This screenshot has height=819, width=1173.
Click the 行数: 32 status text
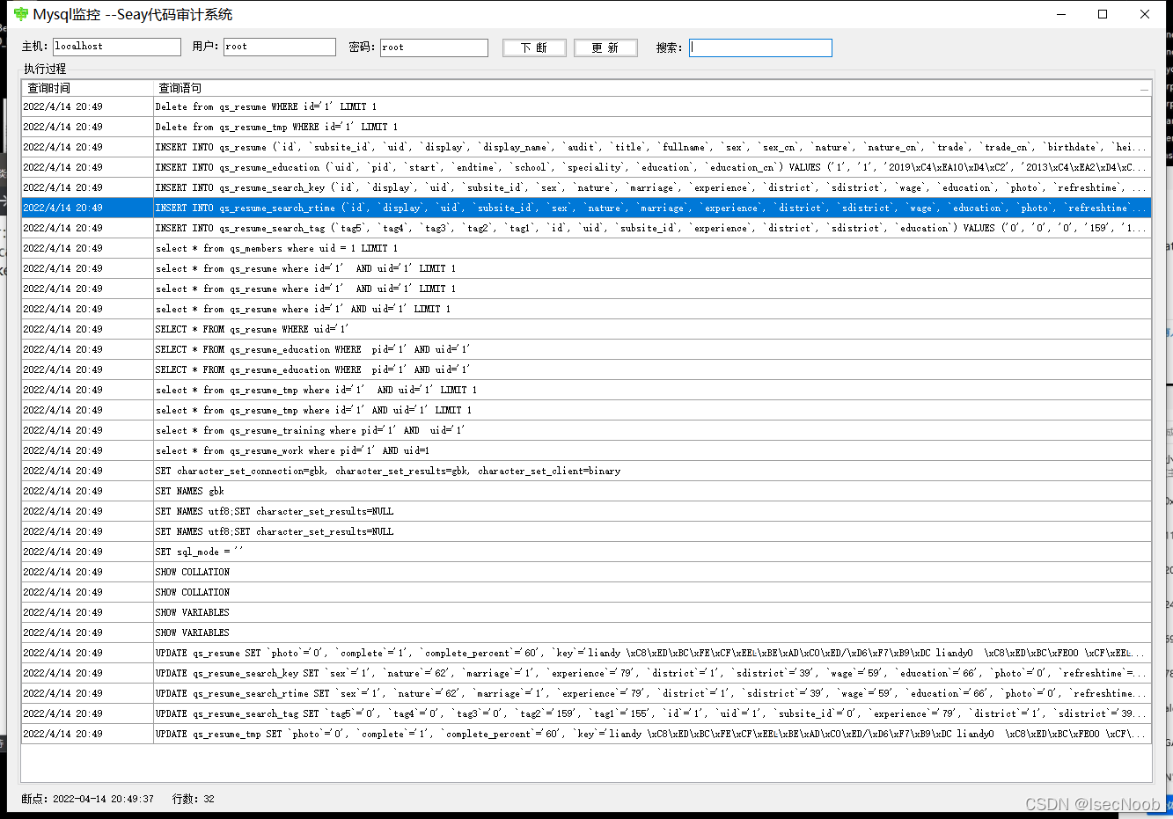point(194,799)
